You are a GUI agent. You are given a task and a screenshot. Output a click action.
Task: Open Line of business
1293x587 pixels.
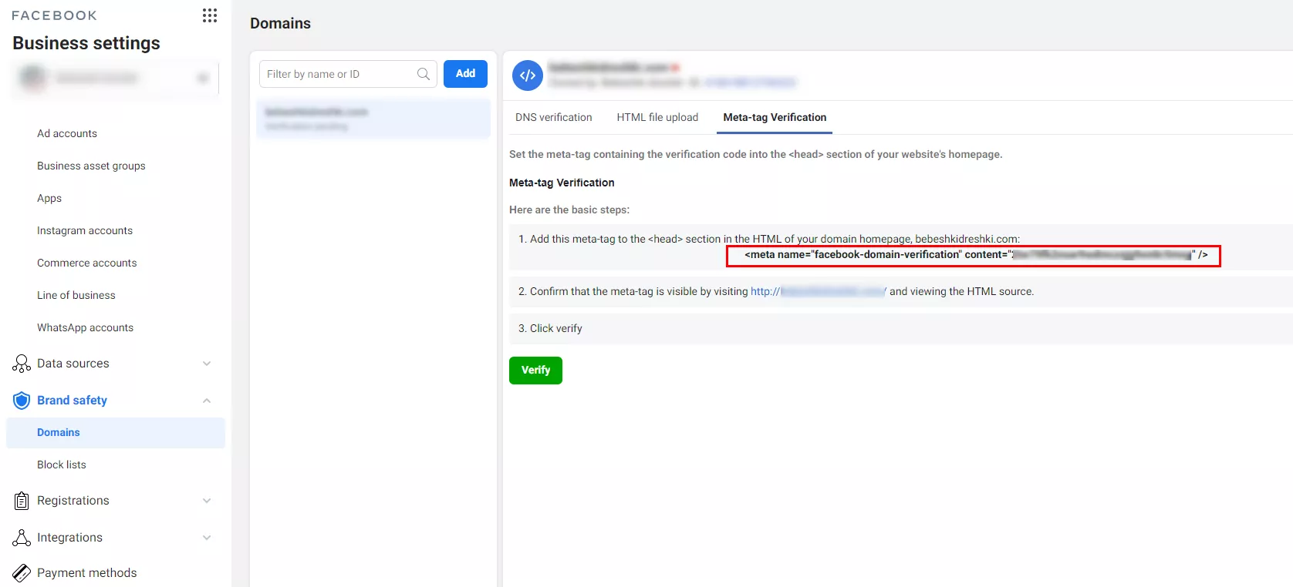(x=76, y=295)
